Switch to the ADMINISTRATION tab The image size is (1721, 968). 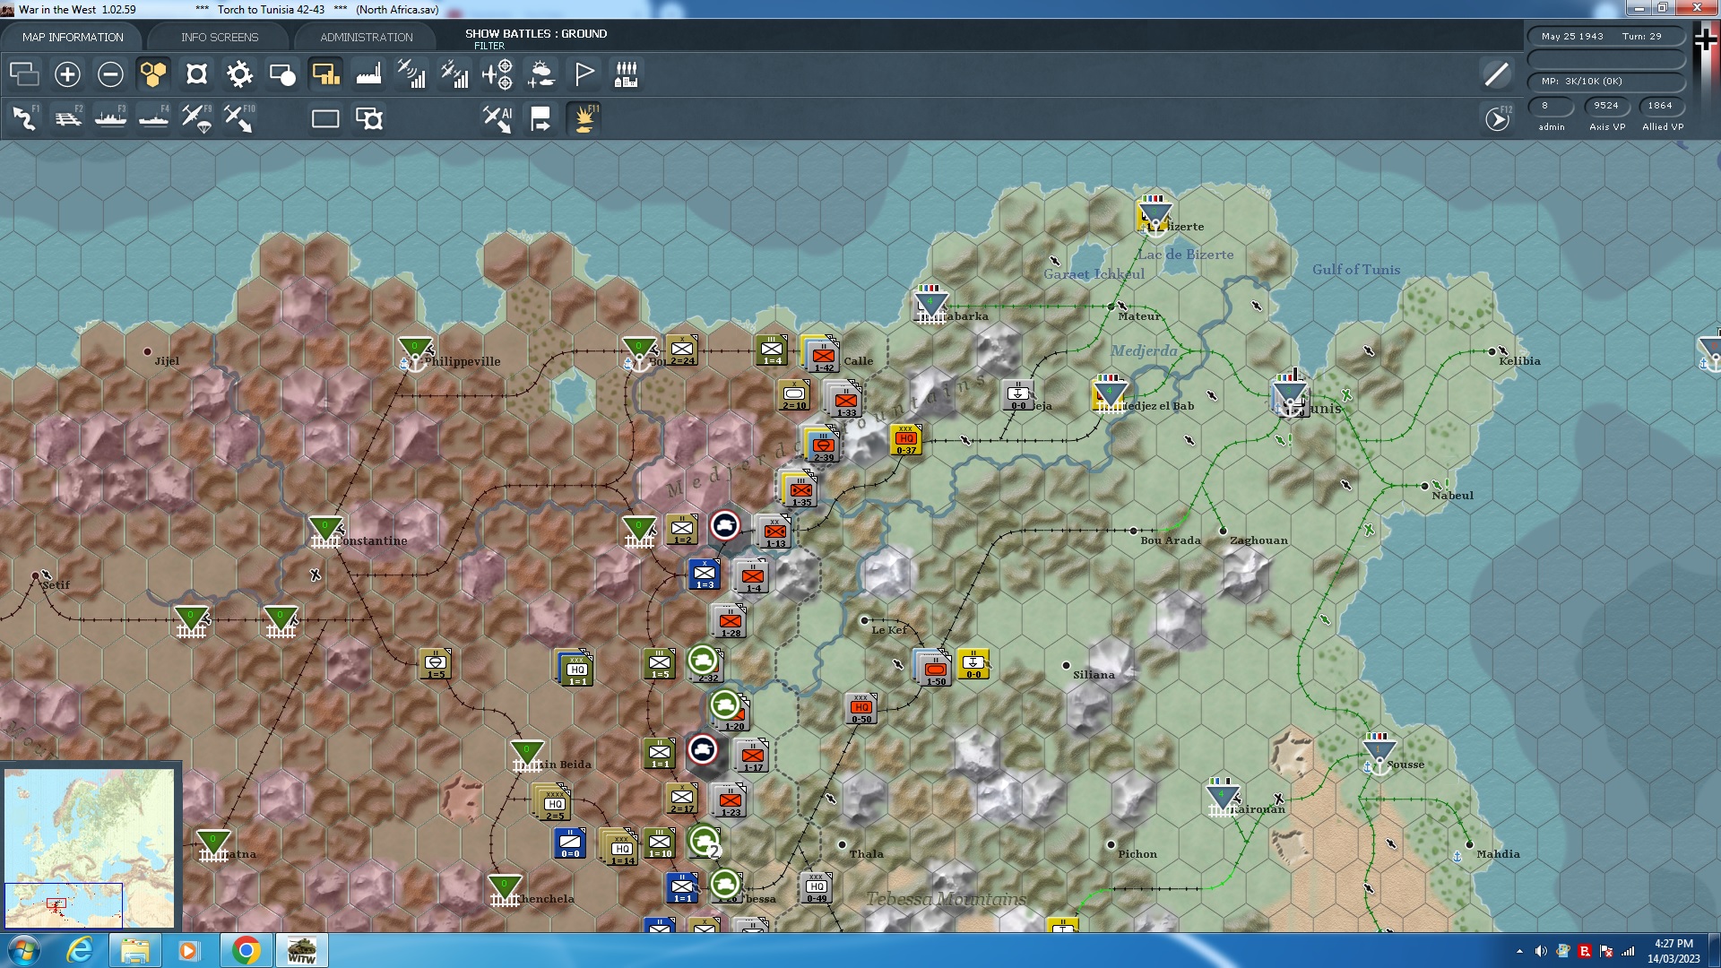(367, 37)
